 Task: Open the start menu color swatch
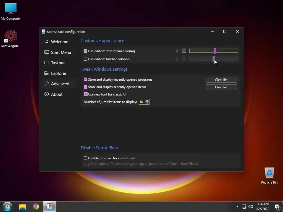coord(184,51)
